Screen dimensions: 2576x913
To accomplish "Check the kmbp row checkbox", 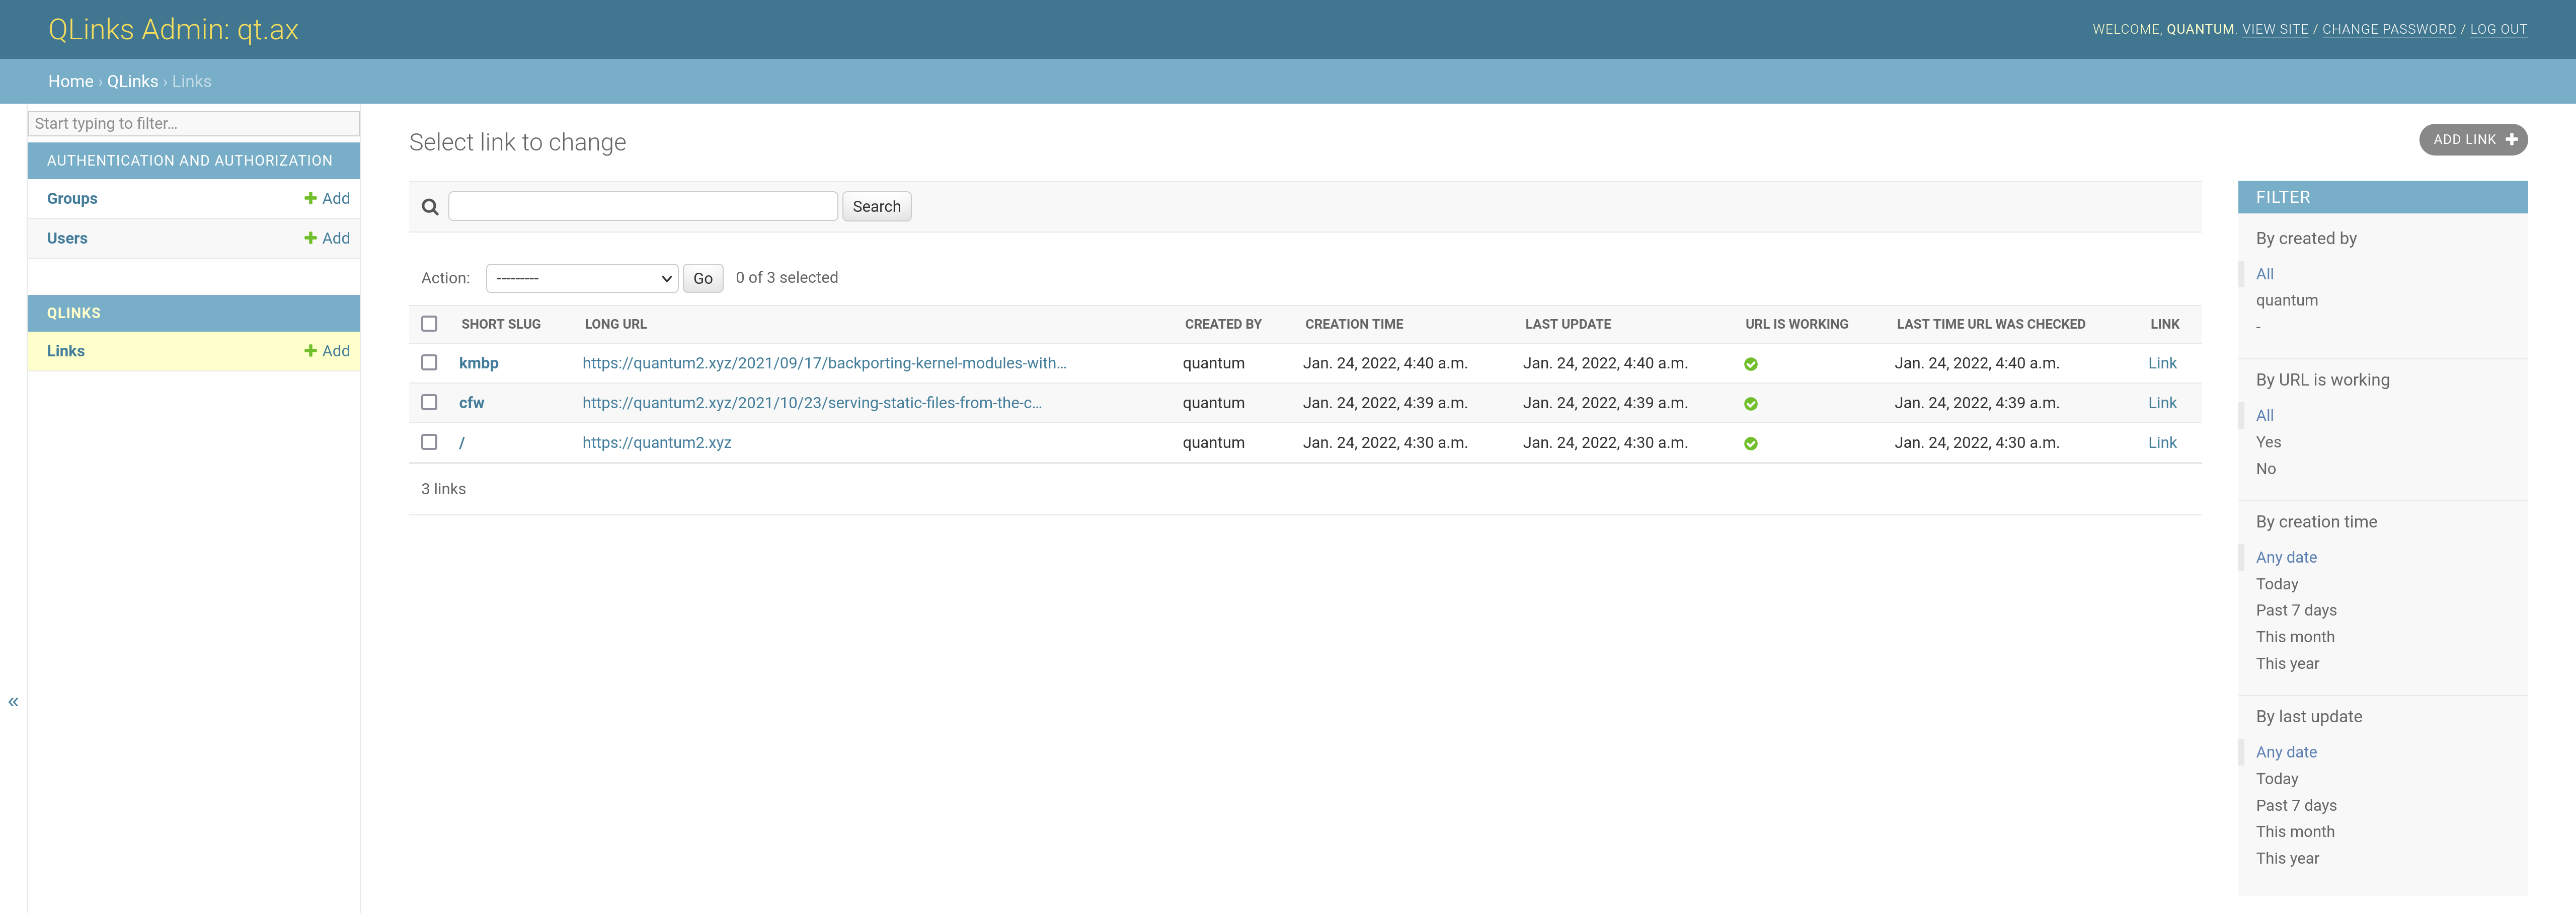I will (429, 362).
